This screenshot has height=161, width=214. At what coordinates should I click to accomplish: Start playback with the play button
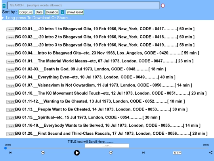77,153
